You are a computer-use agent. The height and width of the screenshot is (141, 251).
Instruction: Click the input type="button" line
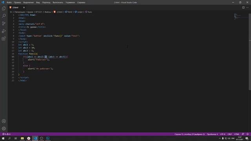coord(49,36)
